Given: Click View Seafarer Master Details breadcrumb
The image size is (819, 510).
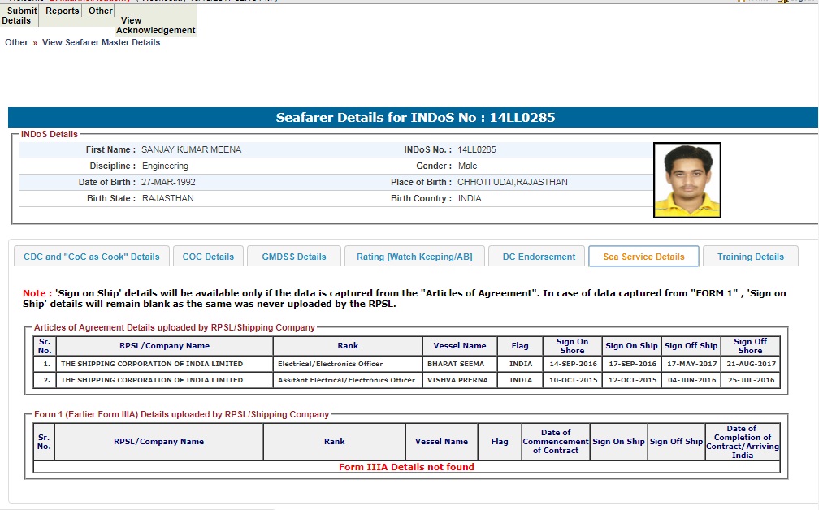Looking at the screenshot, I should coord(101,42).
